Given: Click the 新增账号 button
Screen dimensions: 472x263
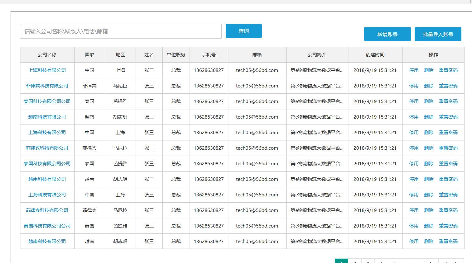Looking at the screenshot, I should (x=388, y=34).
